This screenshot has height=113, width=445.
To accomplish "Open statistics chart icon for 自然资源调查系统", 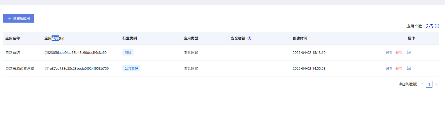I will tap(409, 68).
